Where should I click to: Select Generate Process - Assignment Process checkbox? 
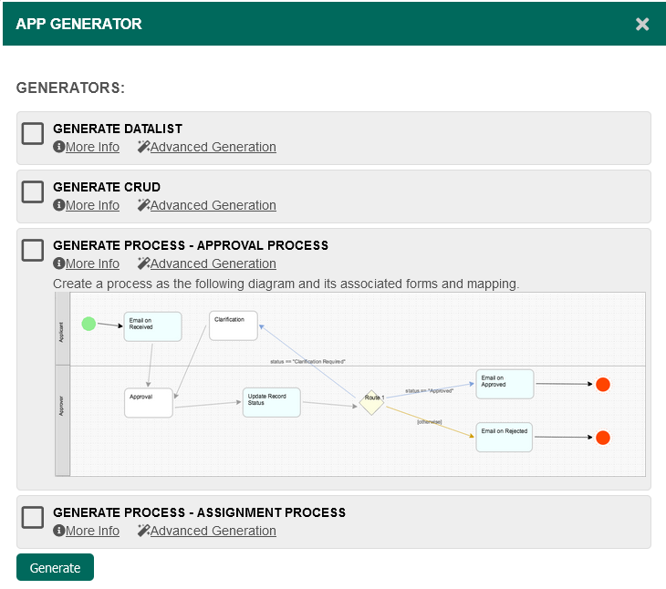[x=33, y=517]
